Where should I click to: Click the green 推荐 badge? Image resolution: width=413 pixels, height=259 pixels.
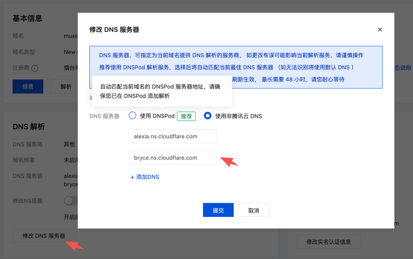pos(186,116)
